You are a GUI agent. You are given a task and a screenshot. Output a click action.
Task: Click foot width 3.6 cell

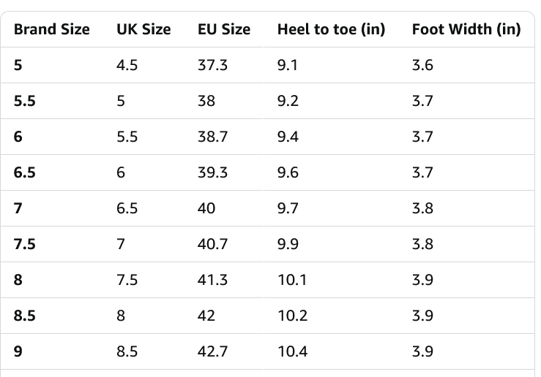pos(422,65)
